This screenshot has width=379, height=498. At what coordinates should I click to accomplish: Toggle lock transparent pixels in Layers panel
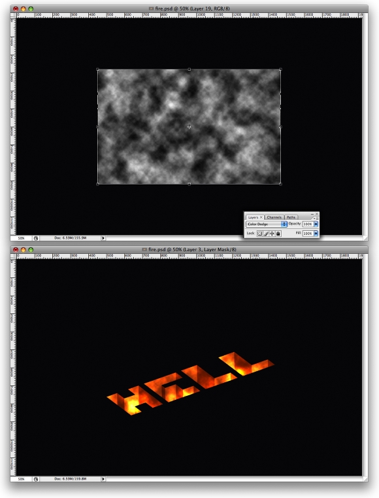pyautogui.click(x=259, y=234)
